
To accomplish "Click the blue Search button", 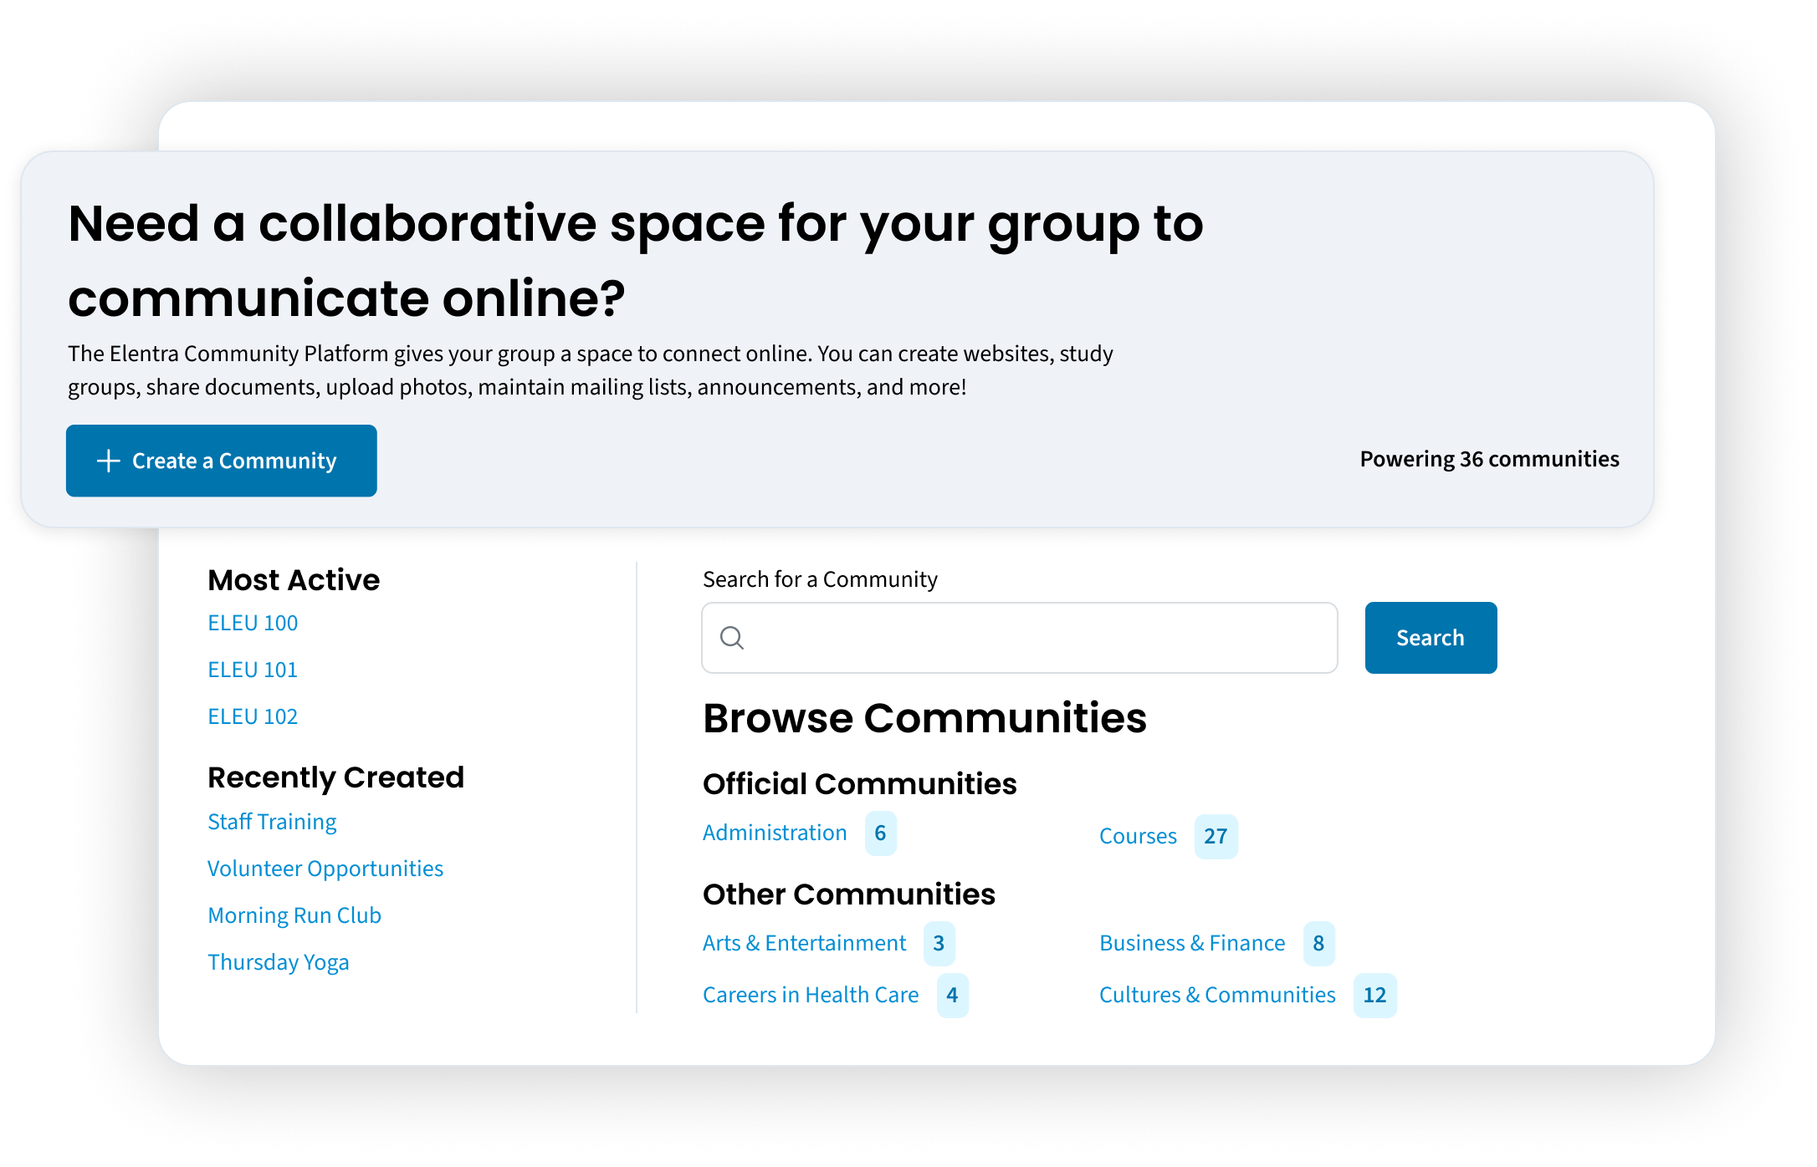I will pyautogui.click(x=1431, y=638).
